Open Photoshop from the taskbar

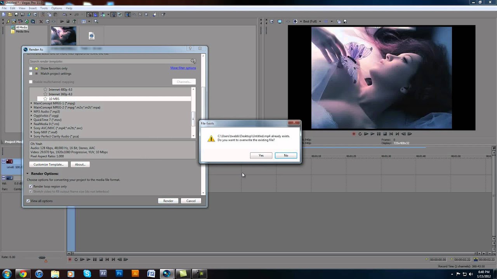click(119, 274)
